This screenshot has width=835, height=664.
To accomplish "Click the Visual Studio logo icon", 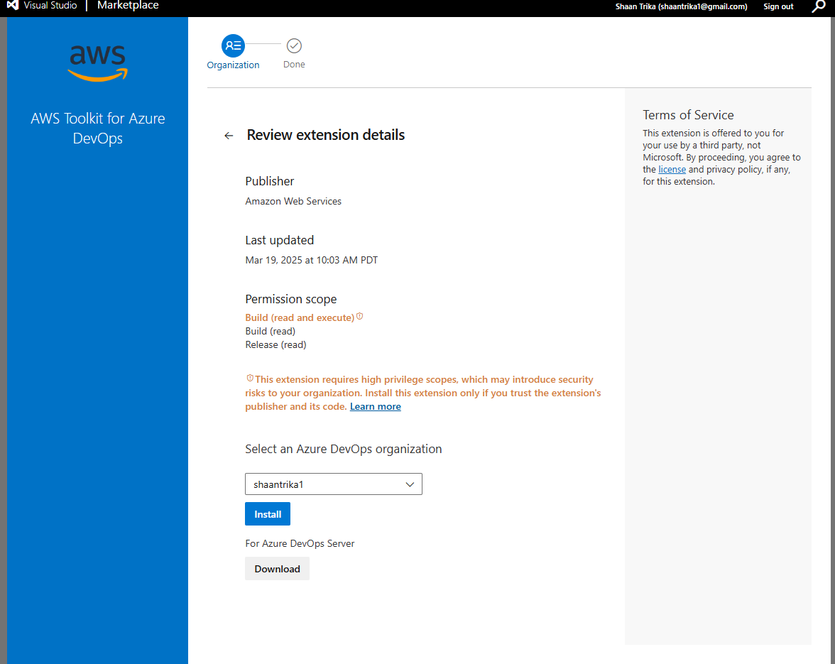I will (x=12, y=5).
